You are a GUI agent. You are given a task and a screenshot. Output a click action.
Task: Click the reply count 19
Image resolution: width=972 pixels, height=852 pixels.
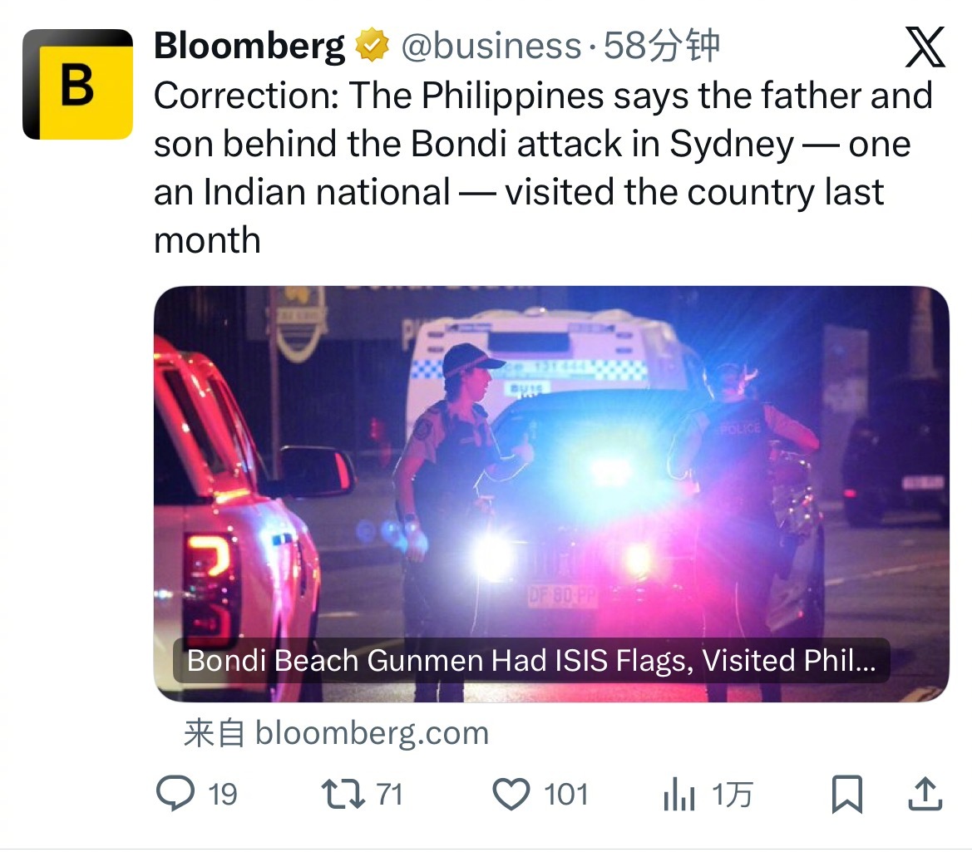click(222, 795)
